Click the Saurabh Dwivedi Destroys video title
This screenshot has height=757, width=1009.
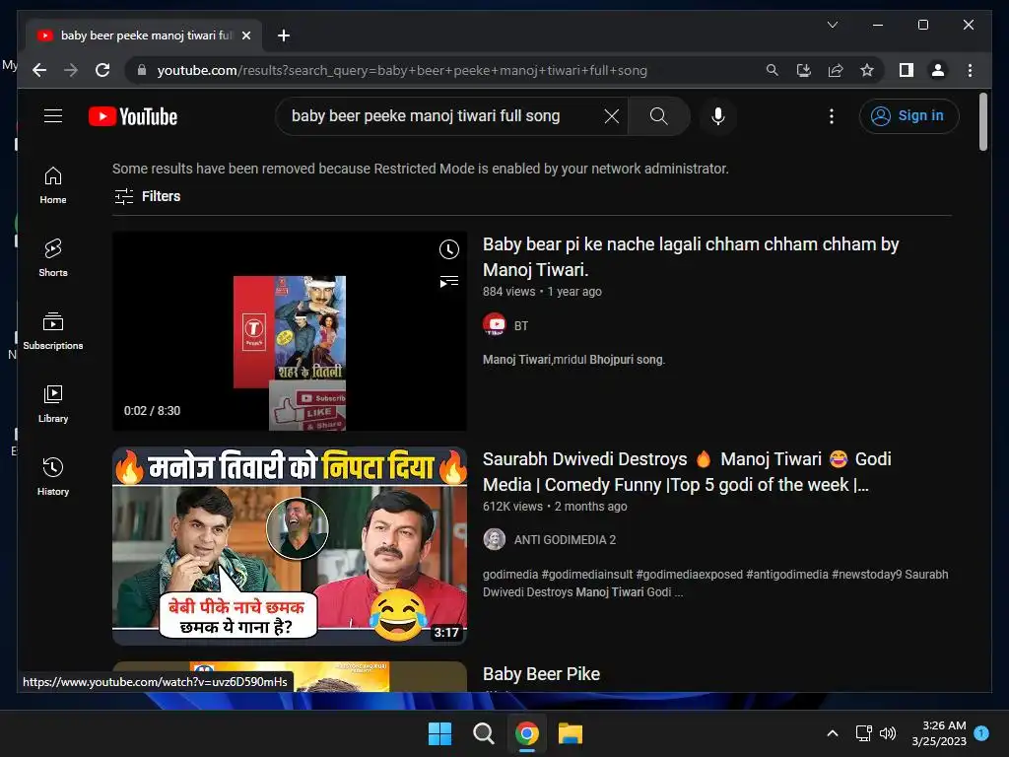687,472
